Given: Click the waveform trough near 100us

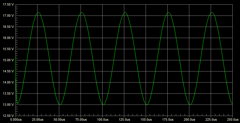Looking at the screenshot, I should [x=103, y=105].
